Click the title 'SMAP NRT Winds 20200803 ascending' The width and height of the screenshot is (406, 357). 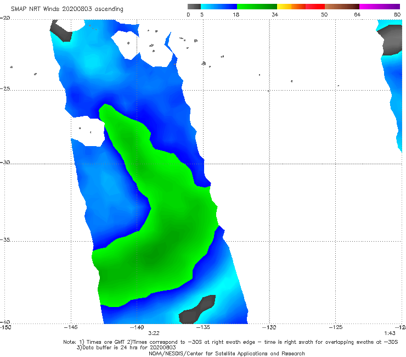click(x=67, y=9)
